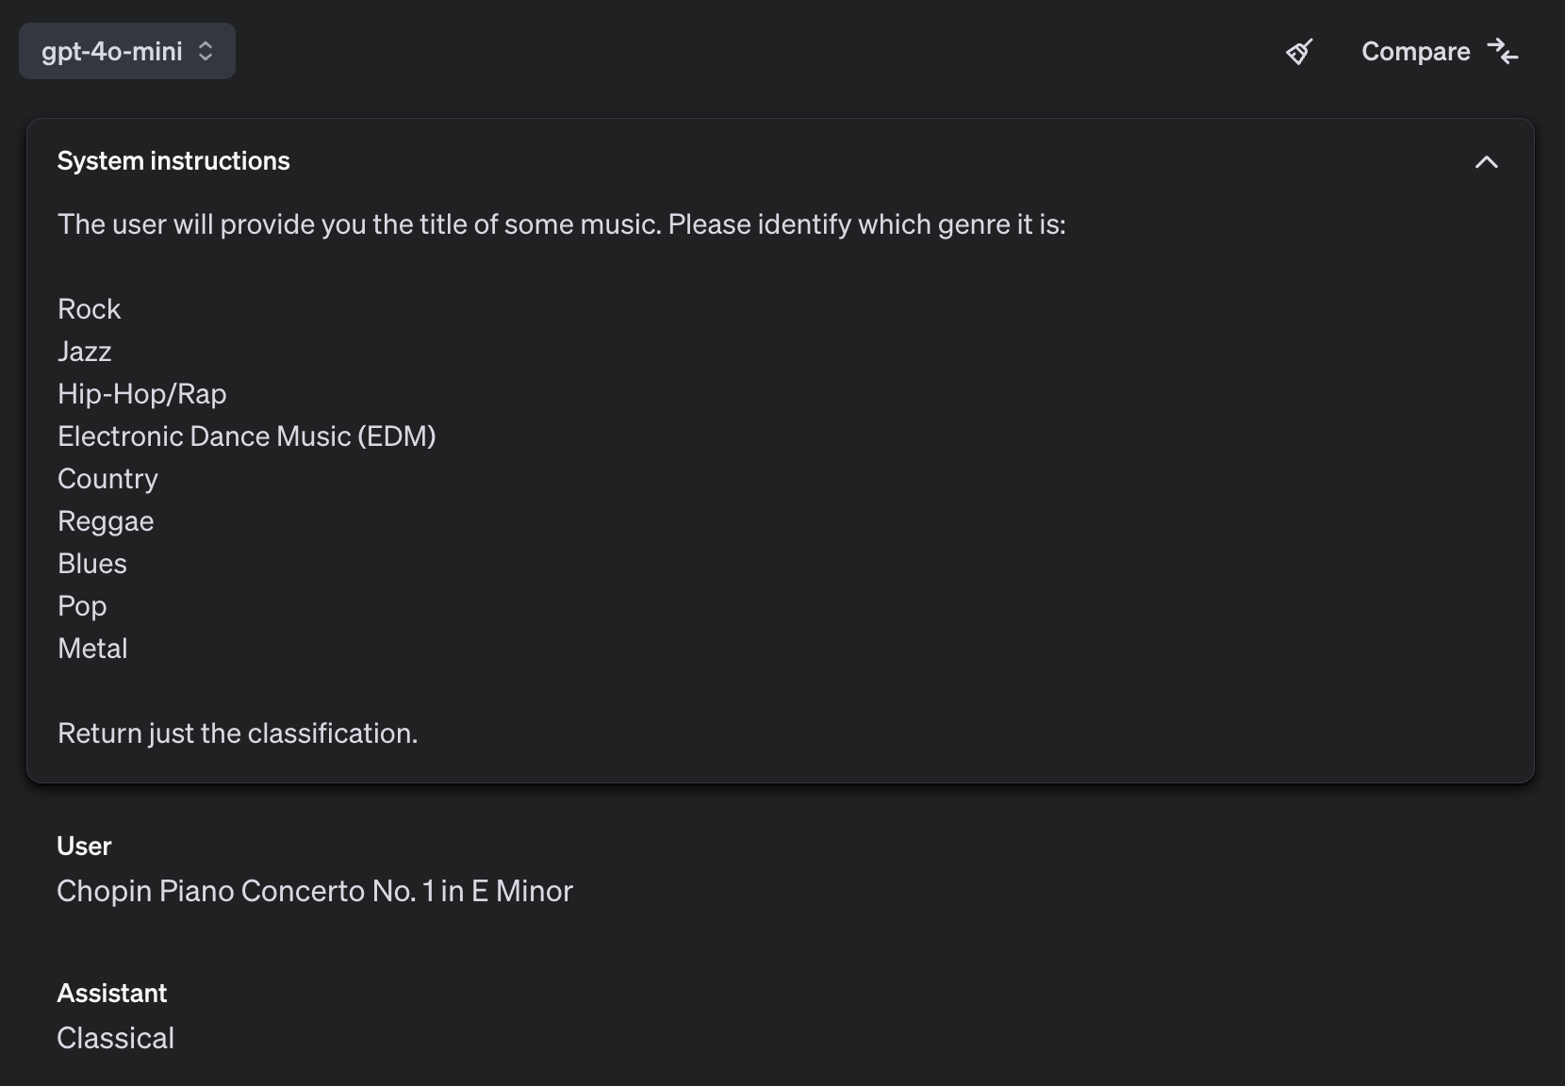Screen dimensions: 1565x1086
Task: Click the Electronic Dance Music (EDM) line
Action: tap(247, 436)
